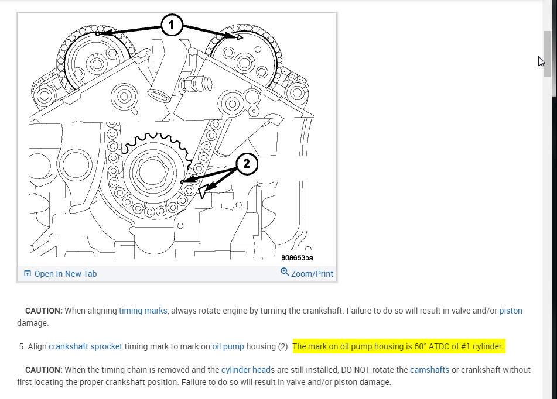Click the Zoom/Print magnifier icon
This screenshot has width=557, height=399.
tap(285, 272)
